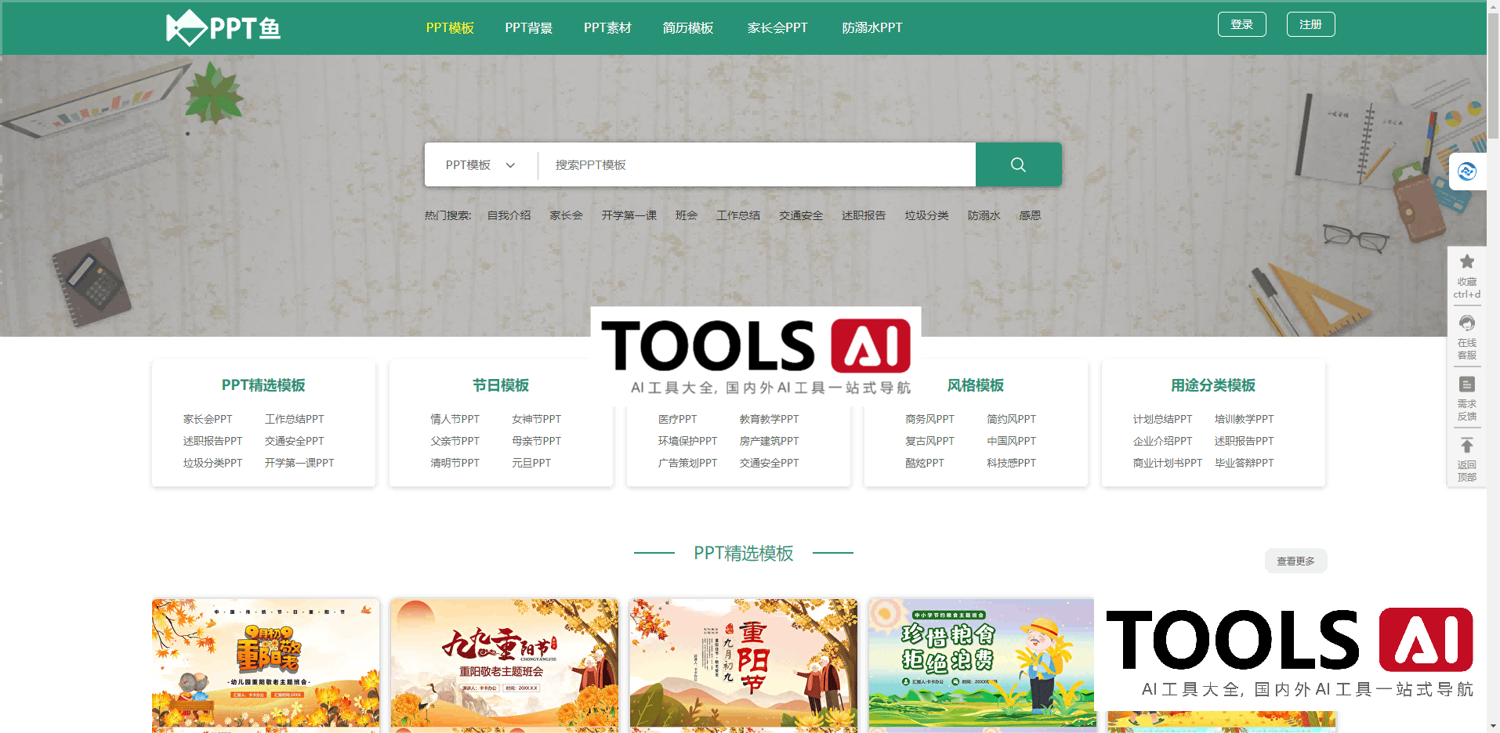Viewport: 1500px width, 733px height.
Task: Click the magnifier icon to search
Action: click(1017, 164)
